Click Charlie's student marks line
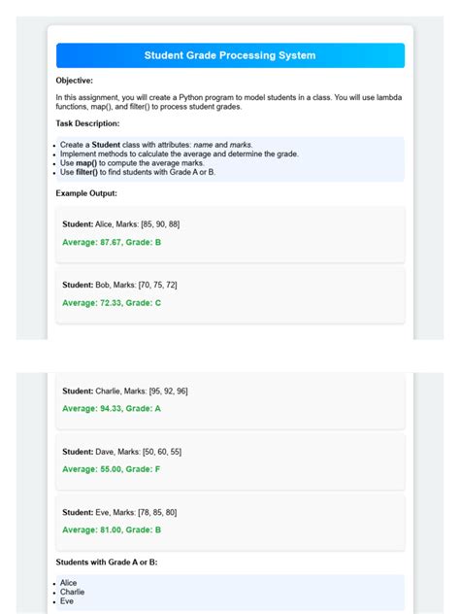The image size is (460, 614). click(x=125, y=391)
